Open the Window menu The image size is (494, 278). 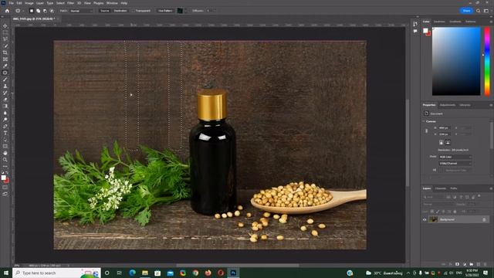click(112, 3)
